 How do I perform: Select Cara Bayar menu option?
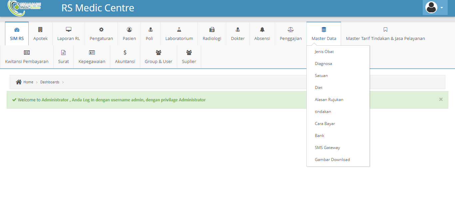point(325,124)
